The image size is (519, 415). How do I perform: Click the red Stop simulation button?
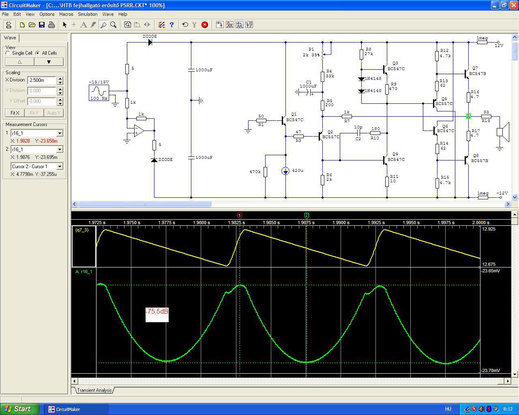point(205,25)
